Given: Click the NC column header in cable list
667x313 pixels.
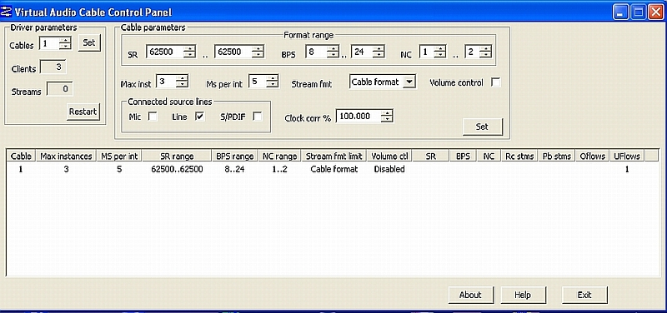Looking at the screenshot, I should click(489, 156).
